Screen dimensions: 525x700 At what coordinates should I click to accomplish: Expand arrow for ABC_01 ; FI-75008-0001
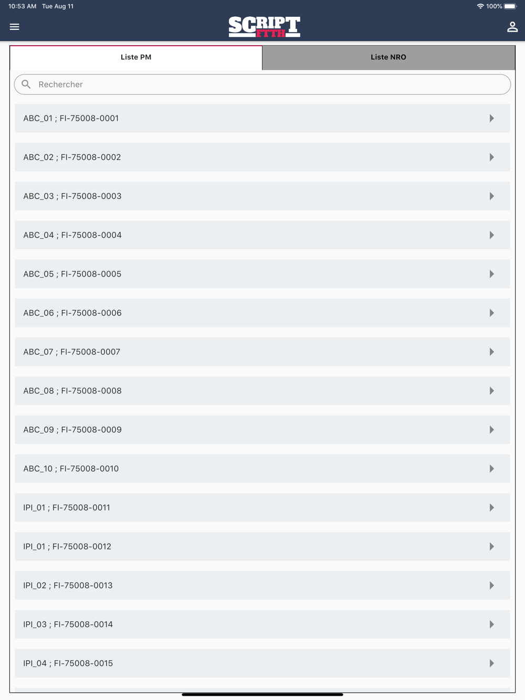click(x=492, y=118)
